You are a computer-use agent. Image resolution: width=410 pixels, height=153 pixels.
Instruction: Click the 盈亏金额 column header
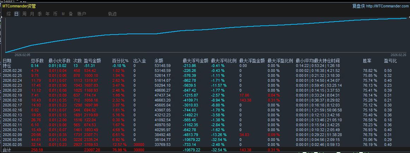click(x=93, y=61)
